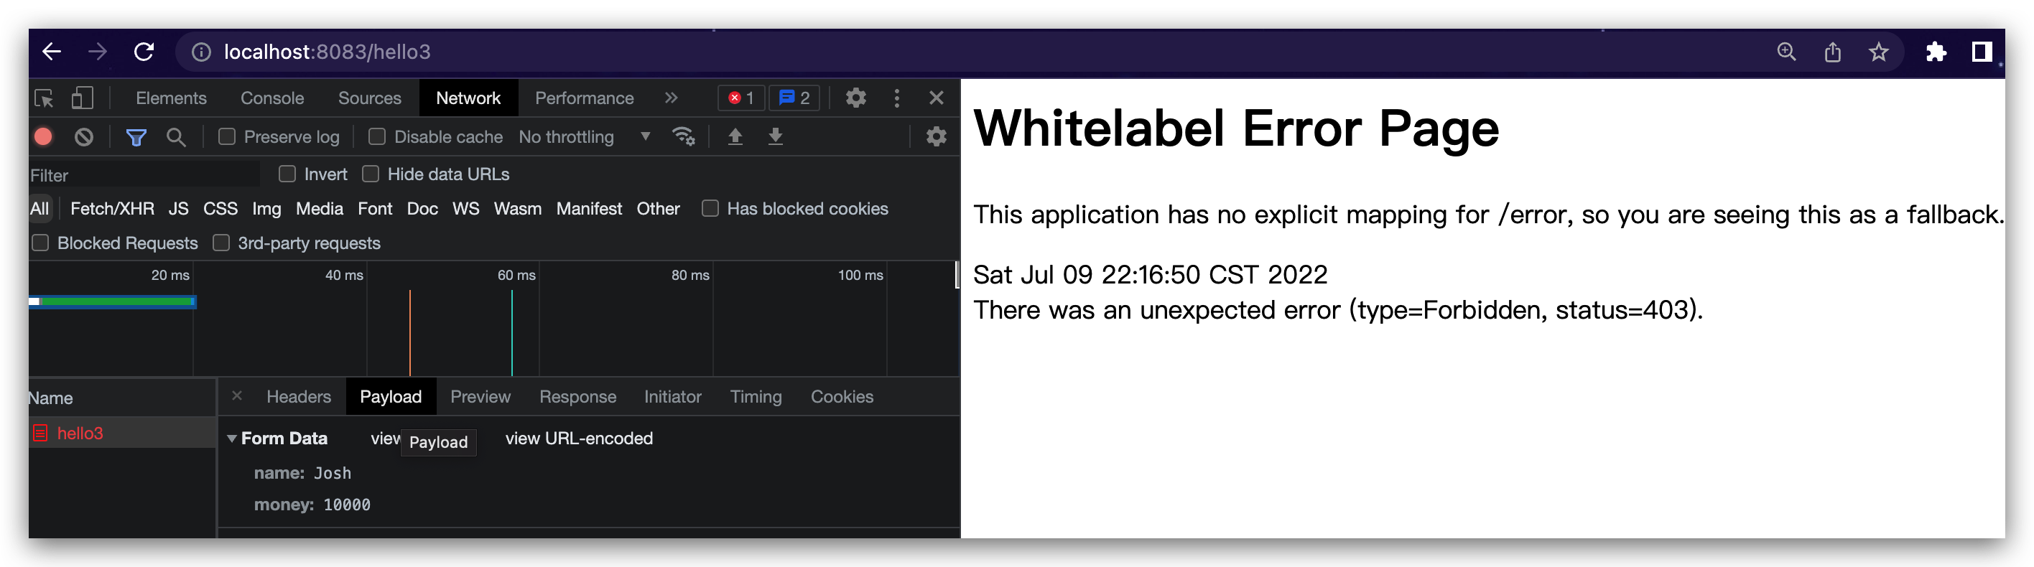Viewport: 2034px width, 567px height.
Task: Click the Filter text input field
Action: [142, 175]
